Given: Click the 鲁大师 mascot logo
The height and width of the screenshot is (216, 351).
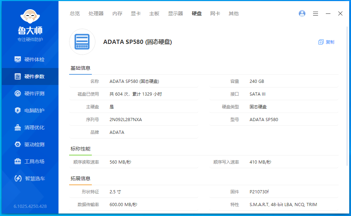Looking at the screenshot, I should [x=30, y=16].
